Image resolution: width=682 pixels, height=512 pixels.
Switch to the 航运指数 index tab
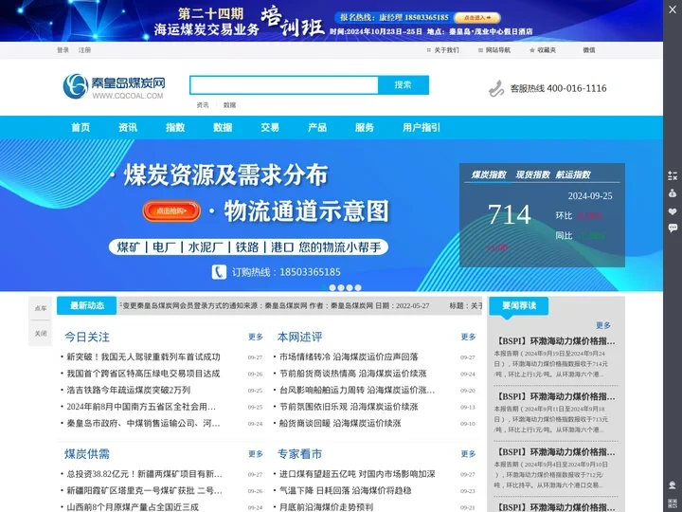tap(573, 174)
